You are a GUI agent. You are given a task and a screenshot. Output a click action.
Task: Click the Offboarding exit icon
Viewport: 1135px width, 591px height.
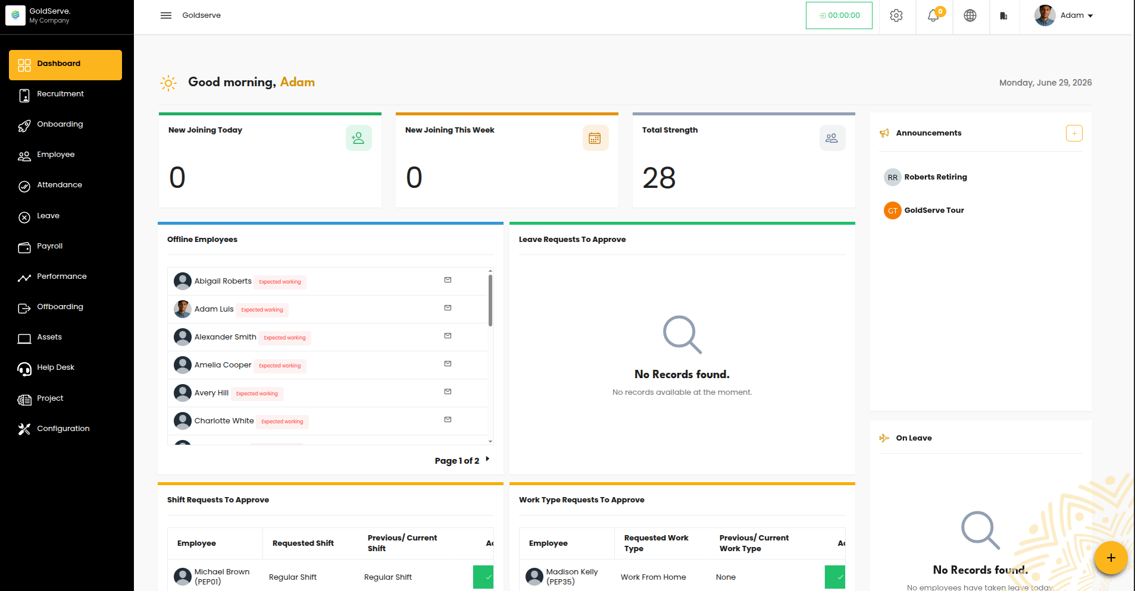24,308
